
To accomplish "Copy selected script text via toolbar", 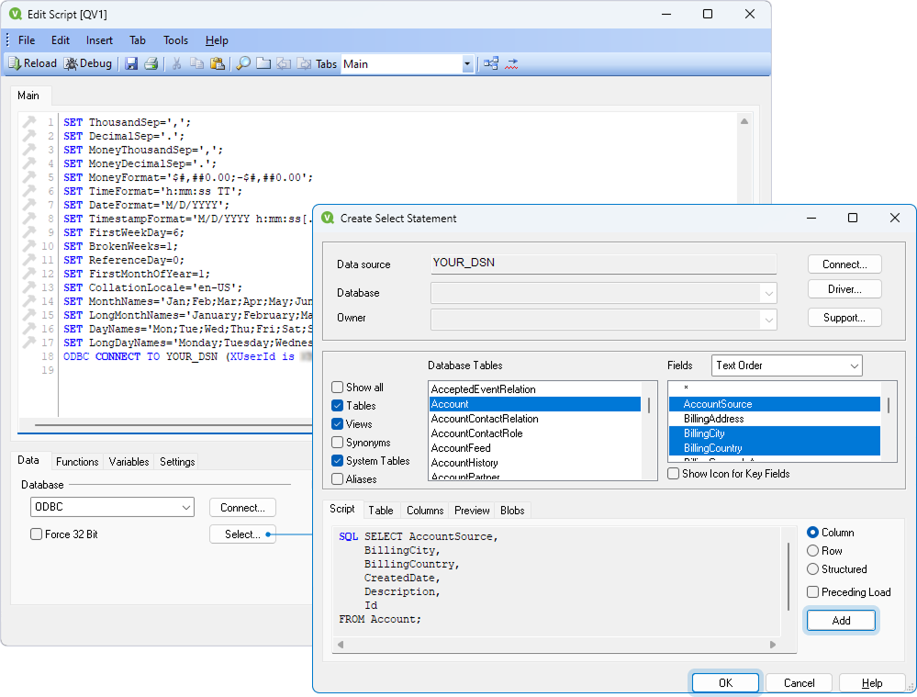I will pos(198,62).
